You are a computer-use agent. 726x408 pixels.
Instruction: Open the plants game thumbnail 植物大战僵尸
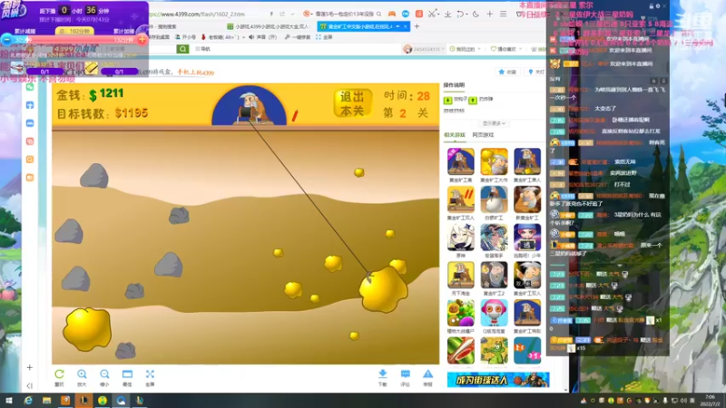point(461,313)
